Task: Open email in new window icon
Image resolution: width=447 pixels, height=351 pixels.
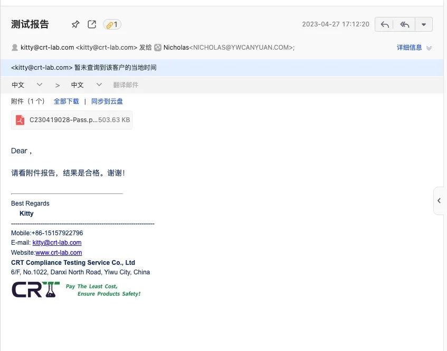Action: pos(92,24)
